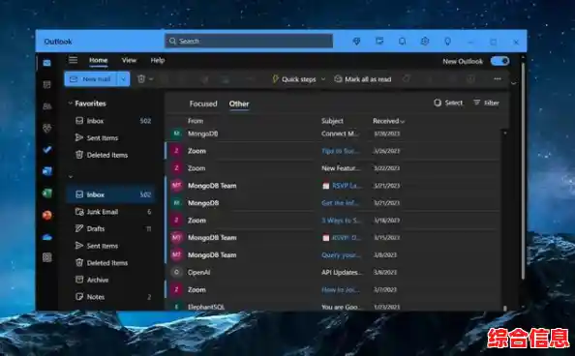Open the Quick steps dropdown arrow
The height and width of the screenshot is (356, 575).
pos(323,79)
